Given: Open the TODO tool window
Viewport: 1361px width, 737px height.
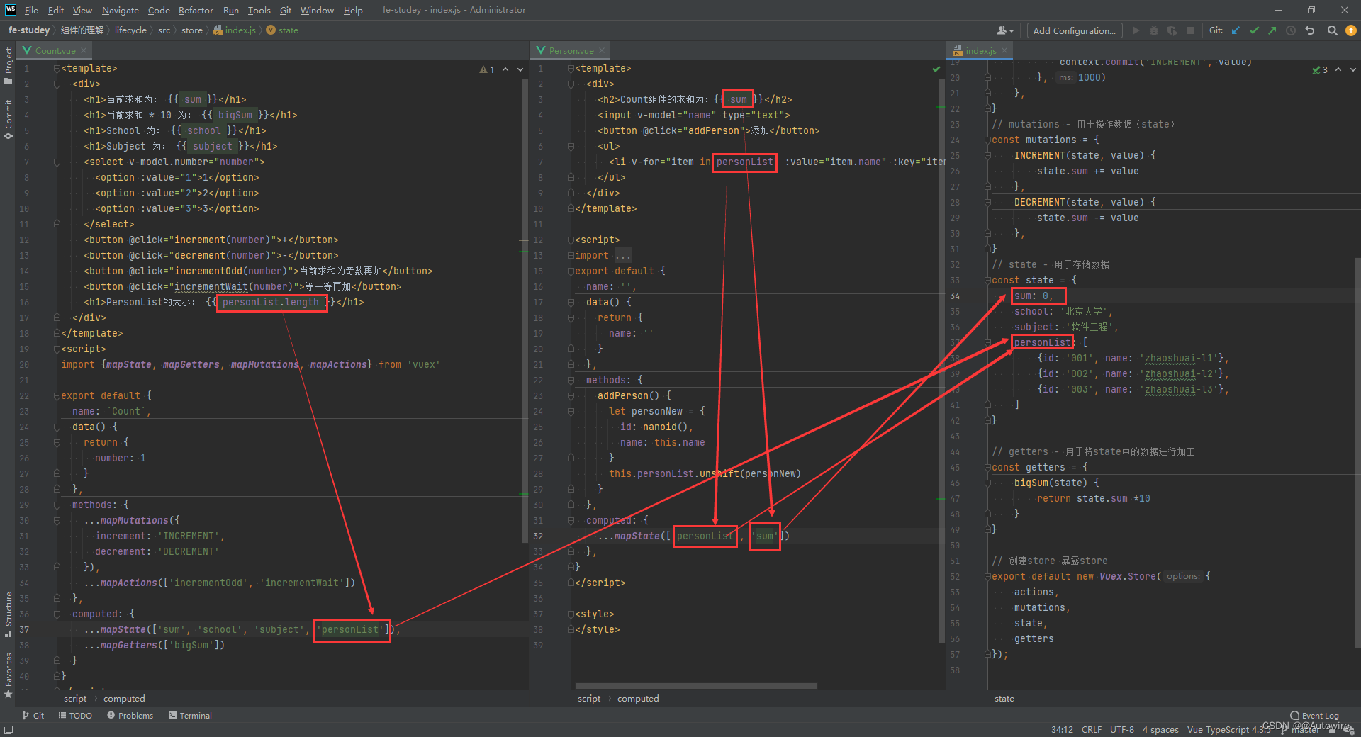Looking at the screenshot, I should click(75, 716).
